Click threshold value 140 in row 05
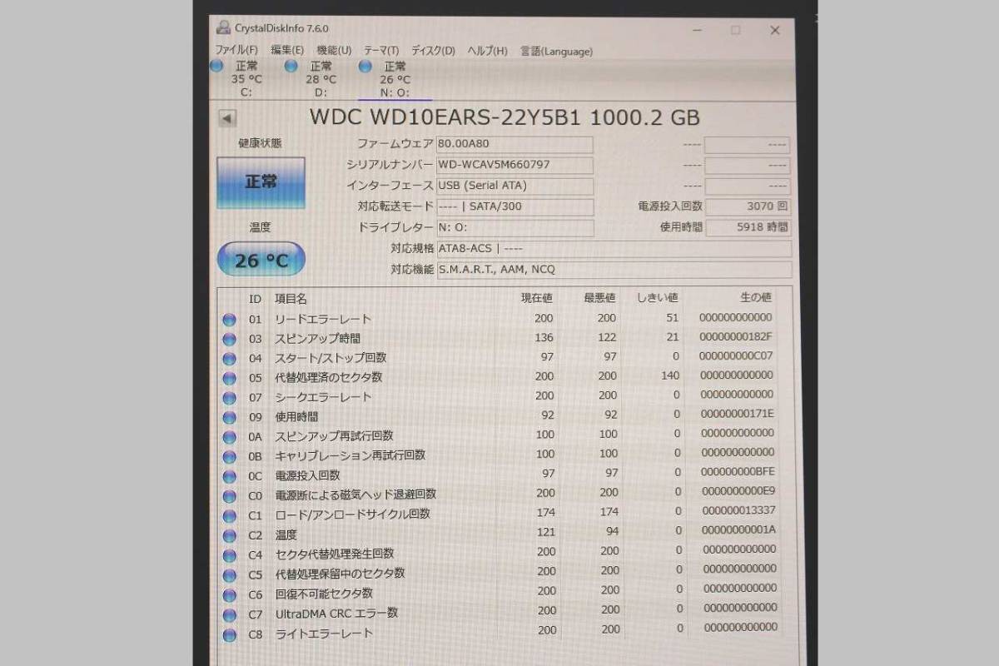Screen dimensions: 999x666 click(670, 376)
